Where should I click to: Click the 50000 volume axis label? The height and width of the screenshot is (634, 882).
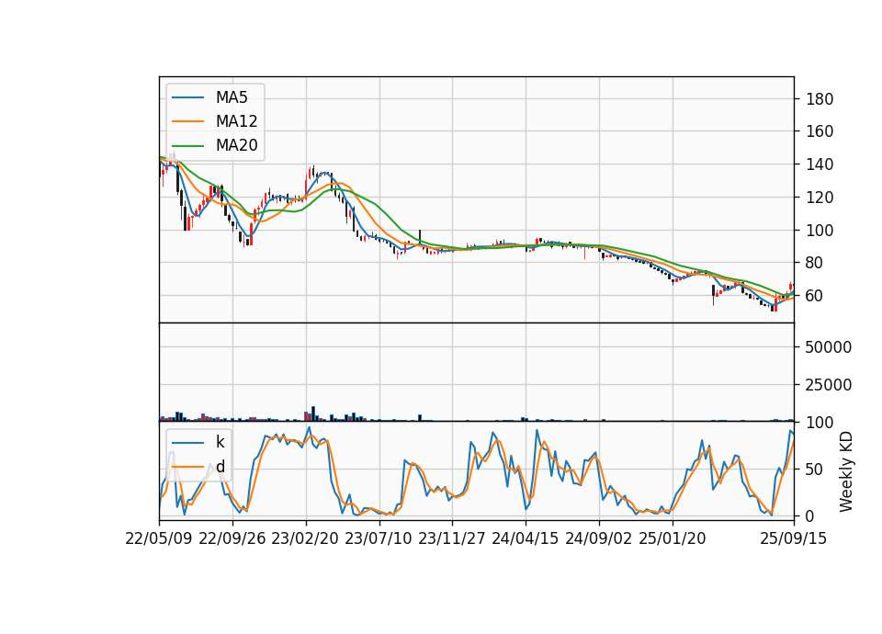click(x=829, y=347)
